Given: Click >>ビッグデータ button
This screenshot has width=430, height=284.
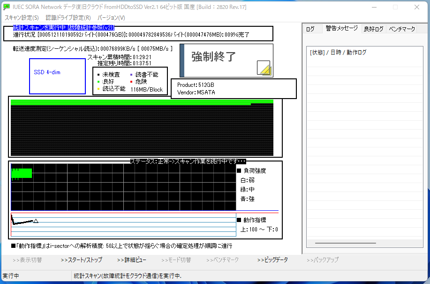Looking at the screenshot, I should point(272,260).
